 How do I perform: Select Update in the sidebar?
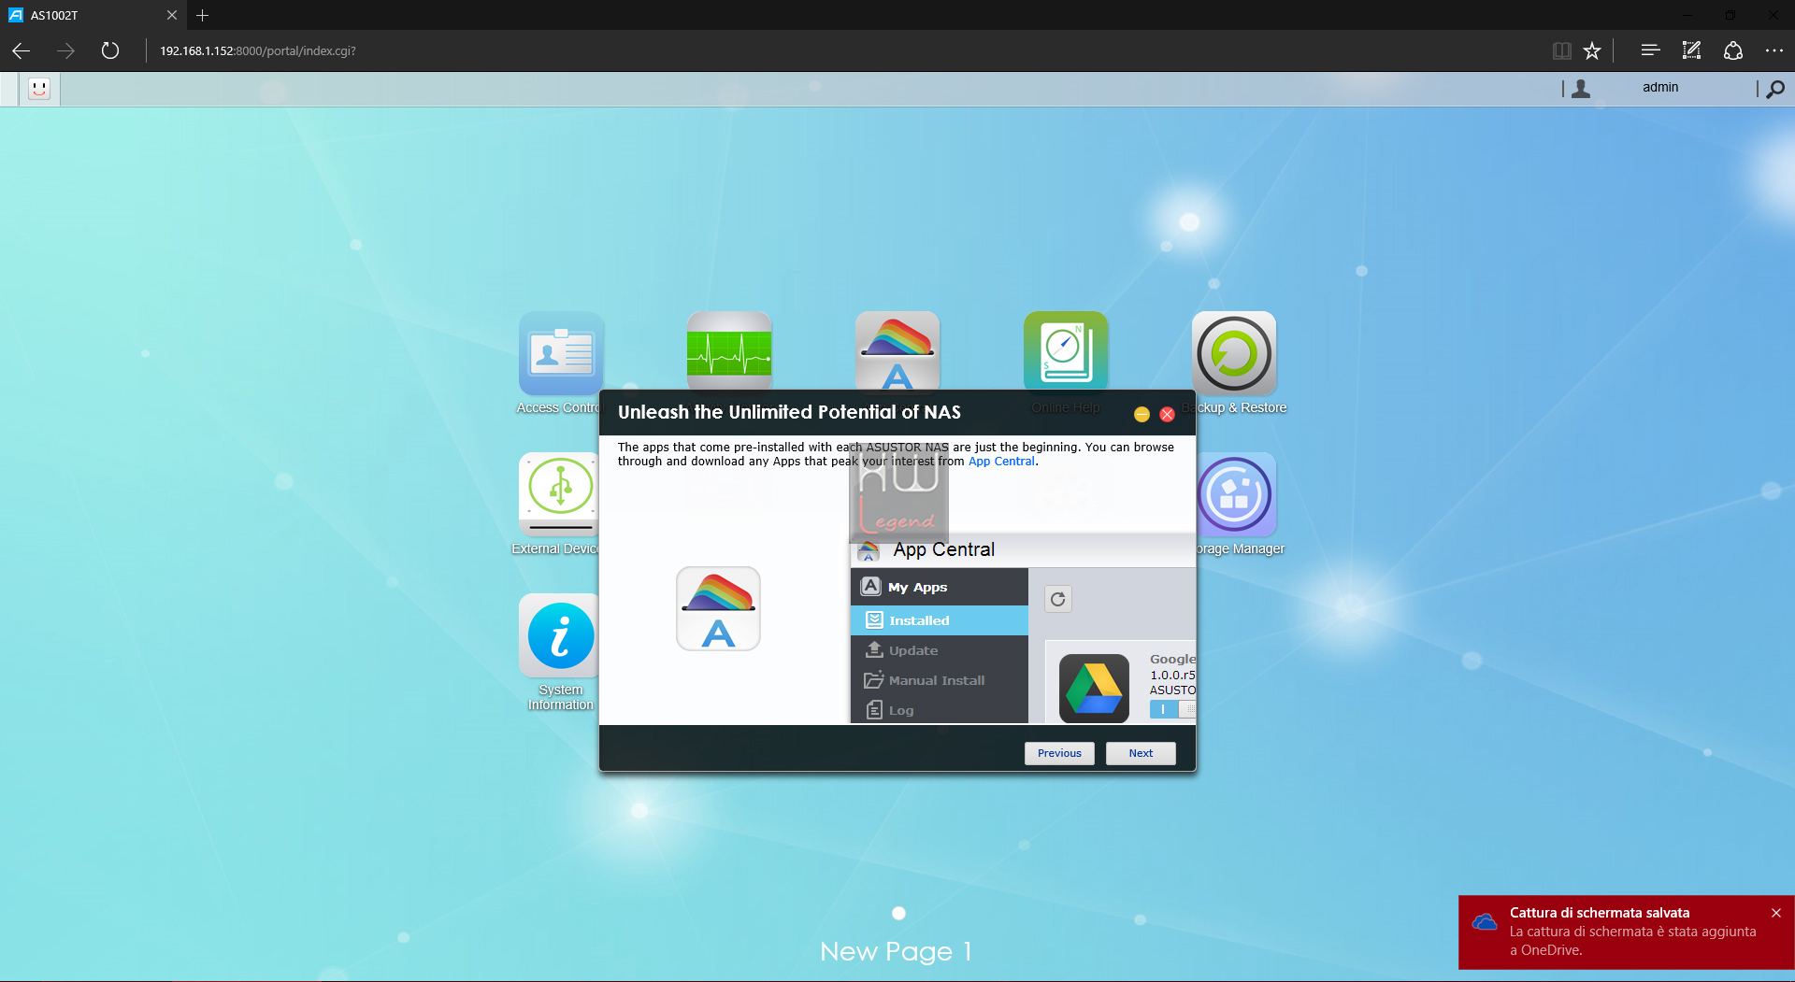point(940,650)
